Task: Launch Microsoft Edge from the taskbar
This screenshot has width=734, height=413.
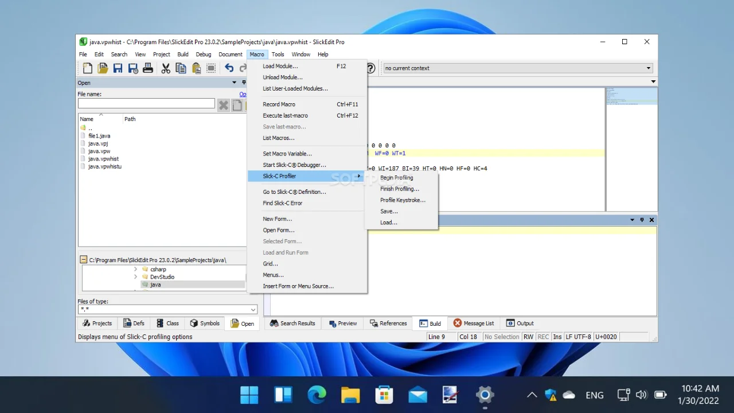Action: click(317, 395)
